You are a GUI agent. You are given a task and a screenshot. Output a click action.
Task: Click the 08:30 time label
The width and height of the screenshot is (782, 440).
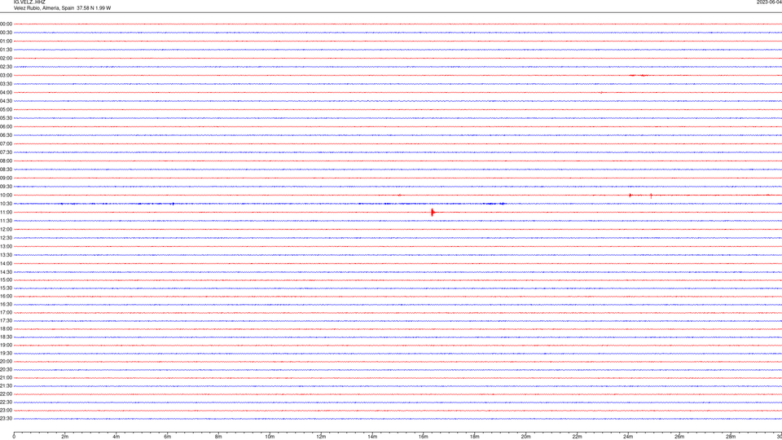click(x=6, y=169)
